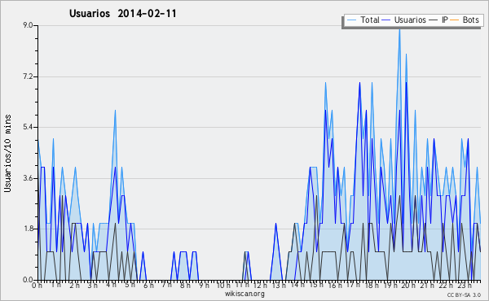This screenshot has width=489, height=301.
Task: Click the orange Bots legend line
Action: [x=455, y=20]
